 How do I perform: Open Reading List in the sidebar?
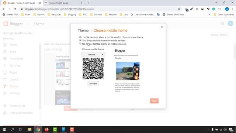(17, 106)
